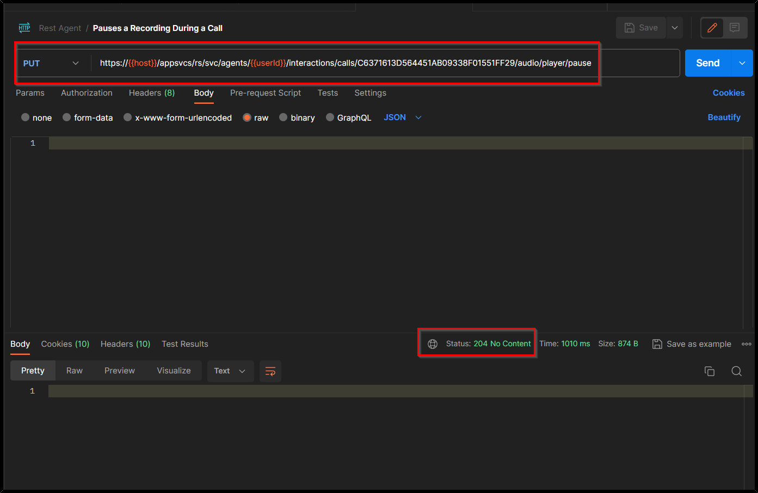Switch response view to Visualize
Viewport: 758px width, 493px height.
tap(174, 371)
